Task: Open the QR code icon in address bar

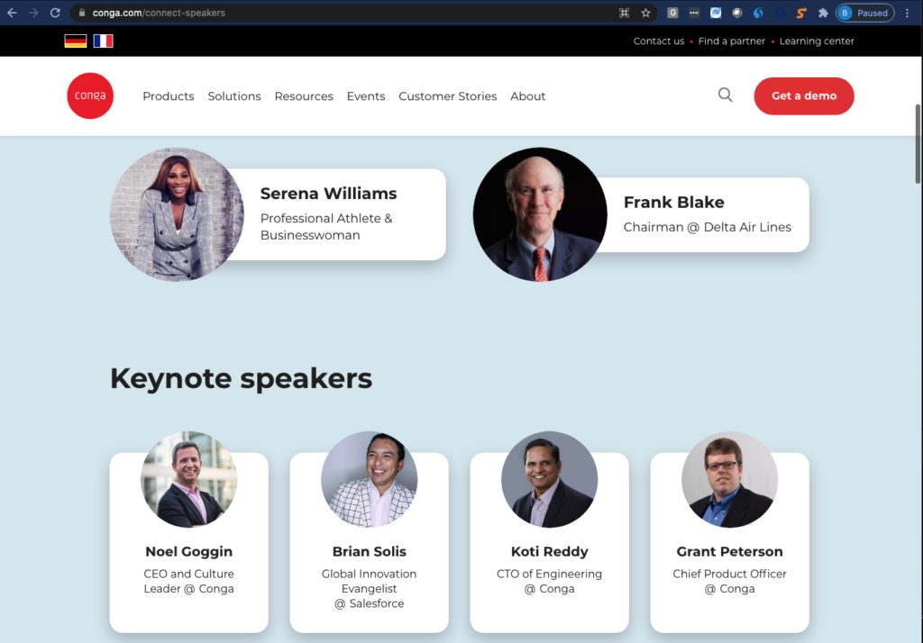Action: (x=624, y=13)
